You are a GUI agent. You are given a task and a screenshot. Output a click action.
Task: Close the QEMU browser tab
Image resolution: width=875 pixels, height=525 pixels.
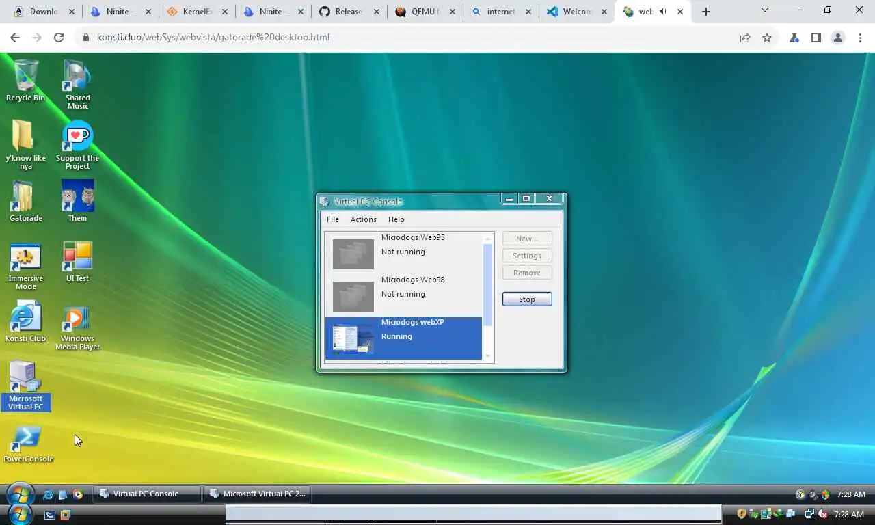click(452, 12)
